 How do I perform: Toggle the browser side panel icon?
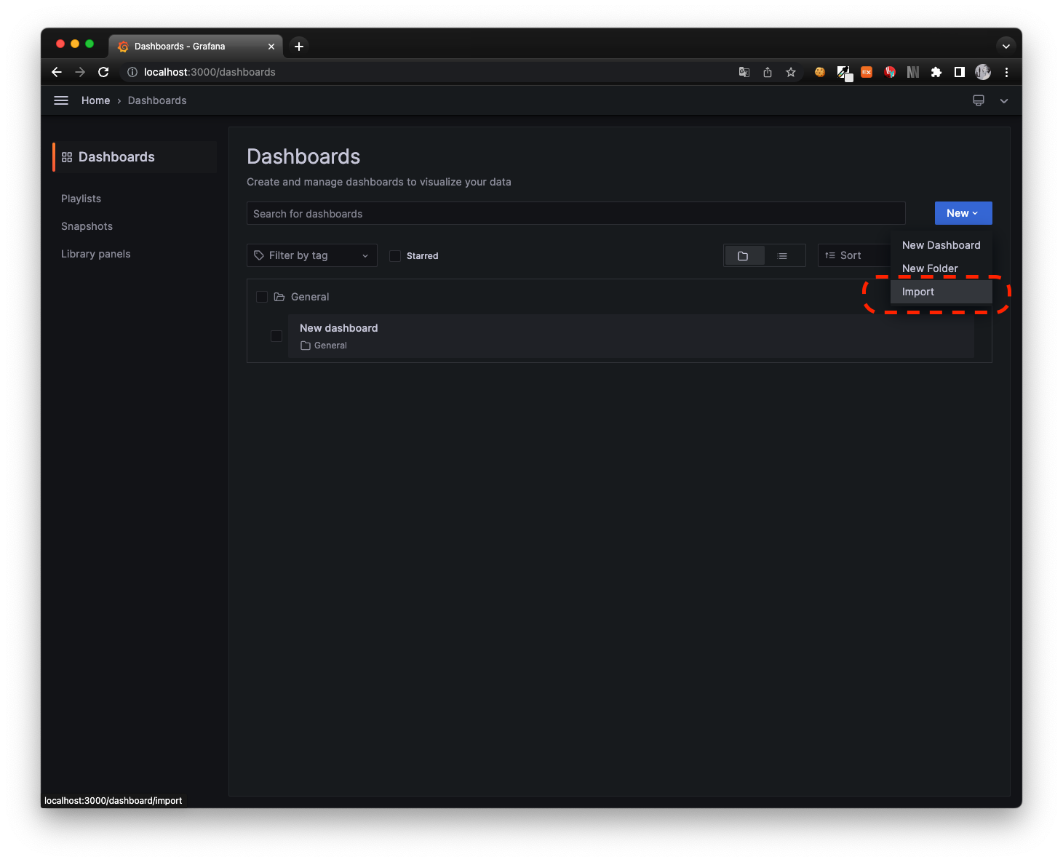(x=960, y=72)
